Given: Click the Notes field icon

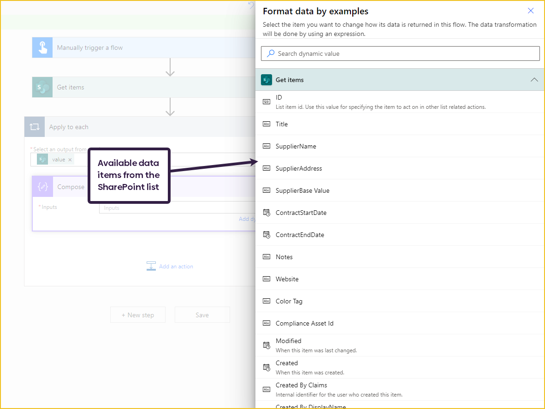Looking at the screenshot, I should [267, 257].
